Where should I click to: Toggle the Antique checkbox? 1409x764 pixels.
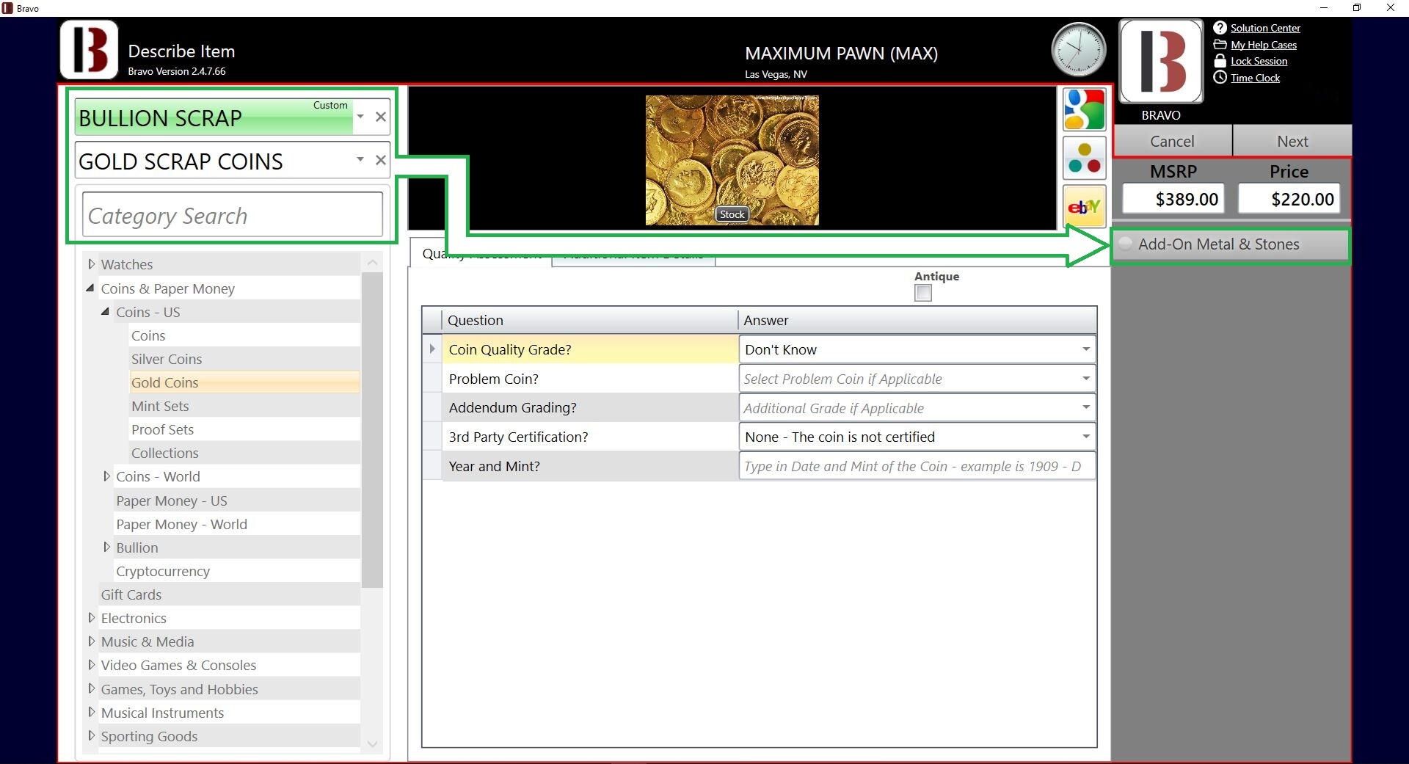(x=923, y=293)
